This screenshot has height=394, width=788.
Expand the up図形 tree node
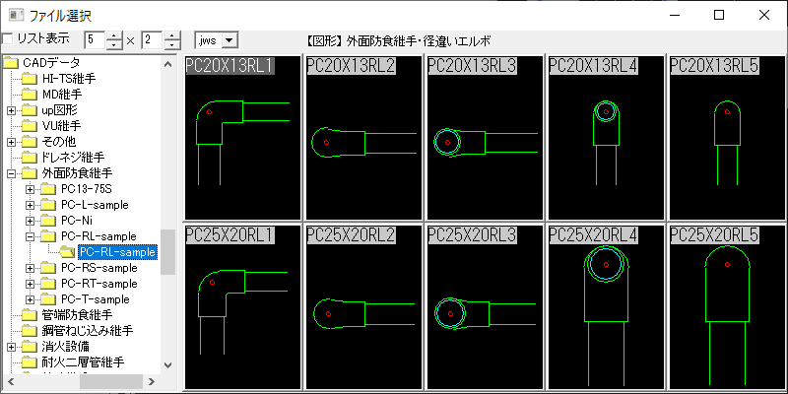(x=11, y=110)
